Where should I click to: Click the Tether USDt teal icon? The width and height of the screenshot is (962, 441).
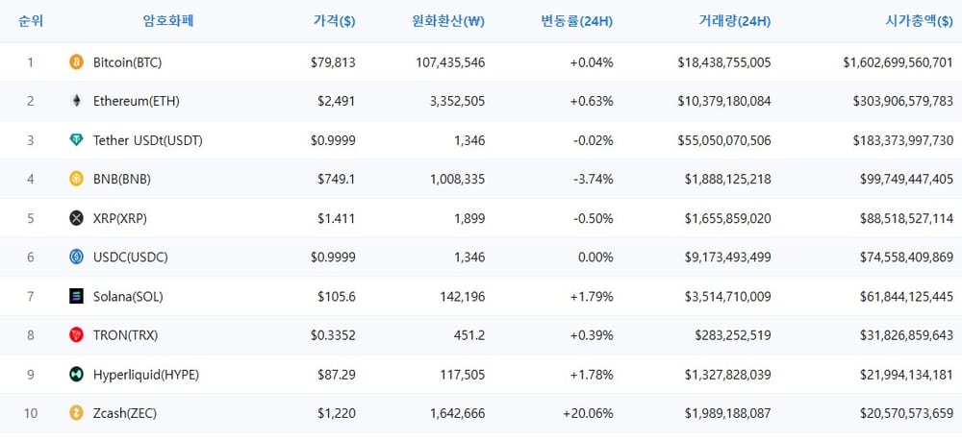pos(76,140)
